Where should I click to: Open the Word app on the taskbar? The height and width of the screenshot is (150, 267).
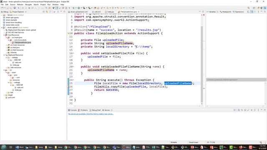click(20, 147)
